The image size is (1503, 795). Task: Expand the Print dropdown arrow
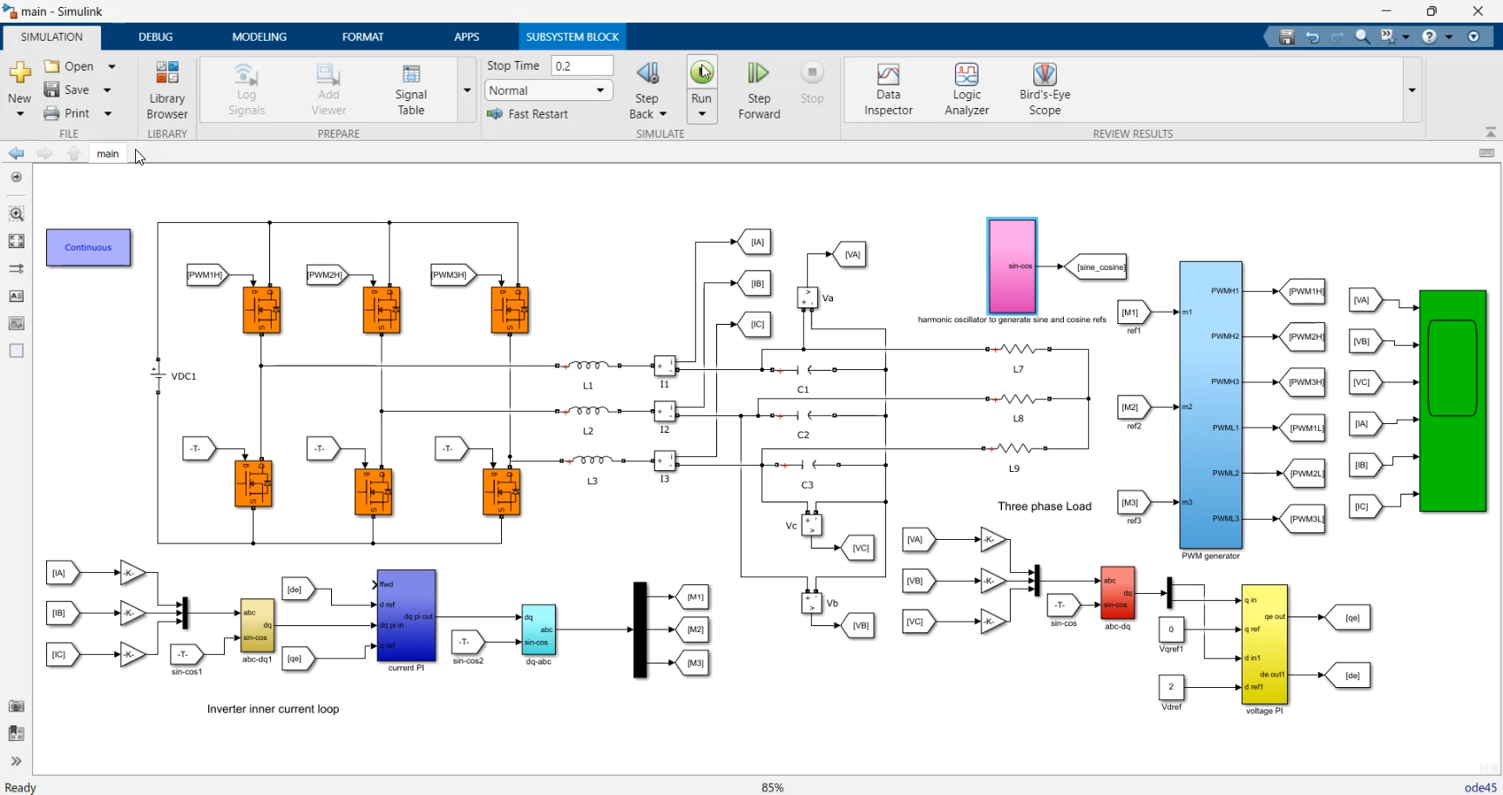(108, 113)
